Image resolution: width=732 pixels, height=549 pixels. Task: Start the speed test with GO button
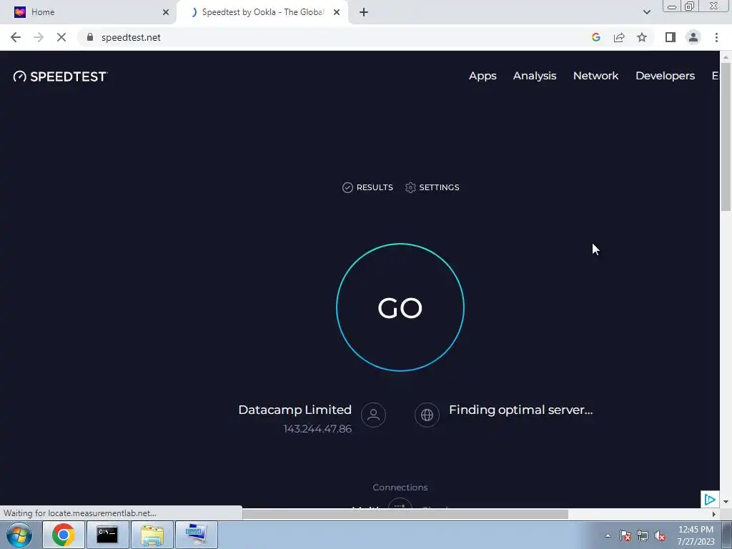[x=400, y=307]
